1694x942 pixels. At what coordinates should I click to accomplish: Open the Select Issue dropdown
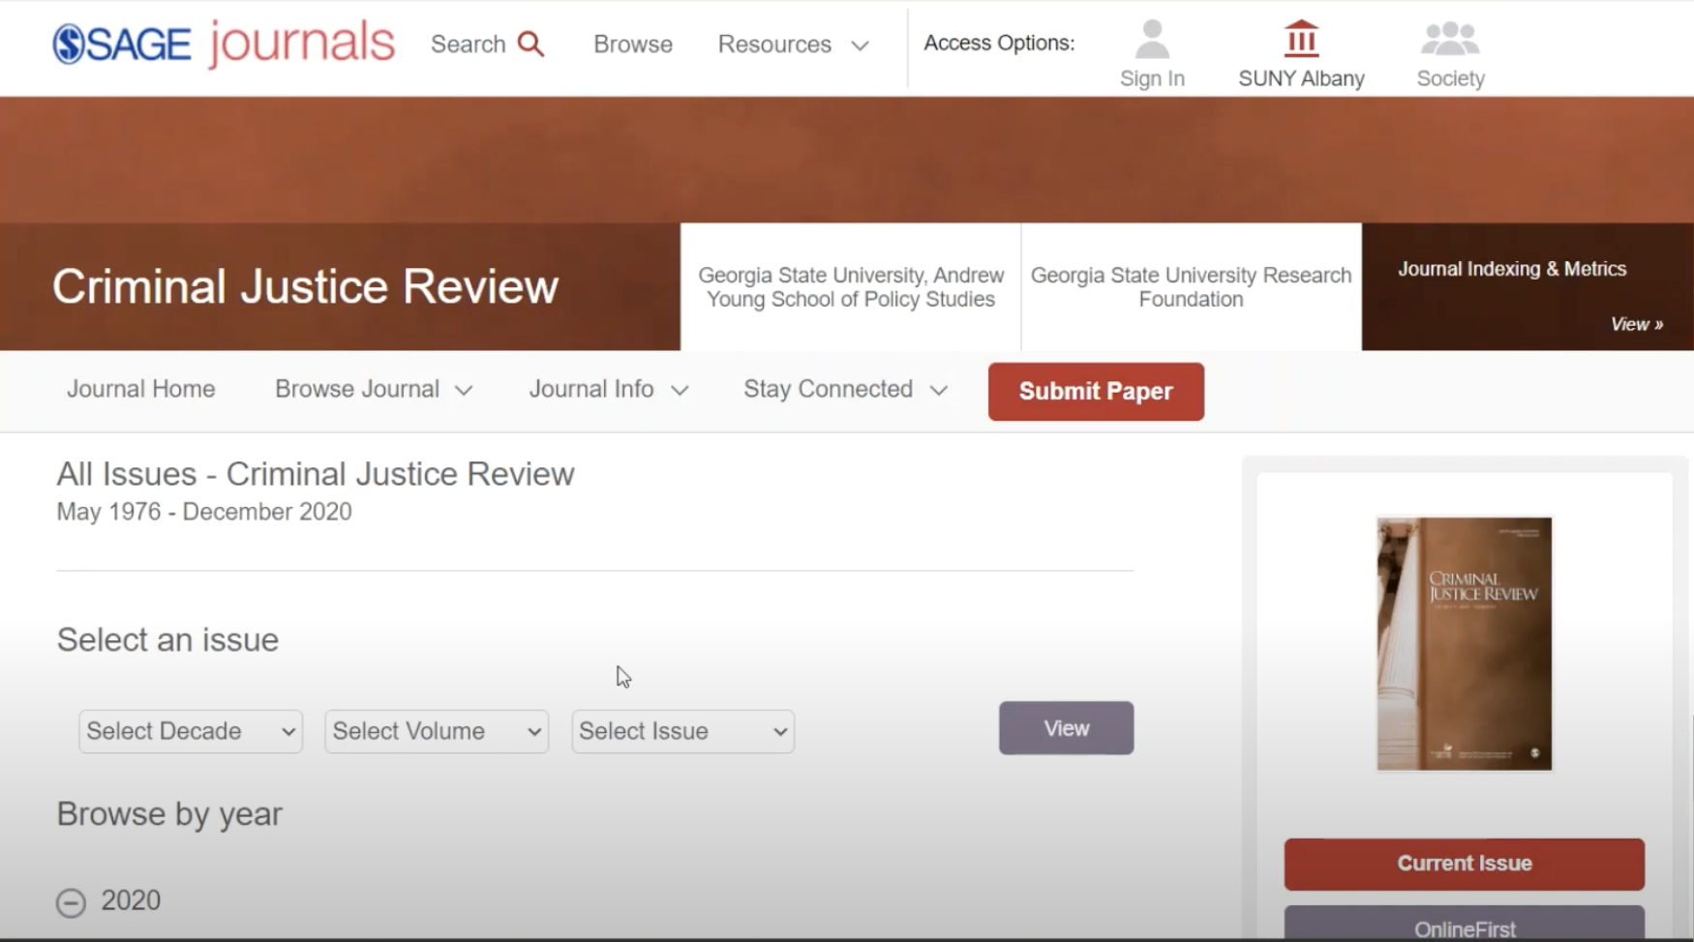pos(682,731)
